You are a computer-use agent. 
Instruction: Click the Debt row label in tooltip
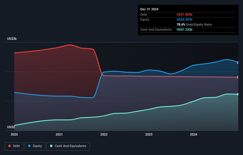pyautogui.click(x=144, y=14)
